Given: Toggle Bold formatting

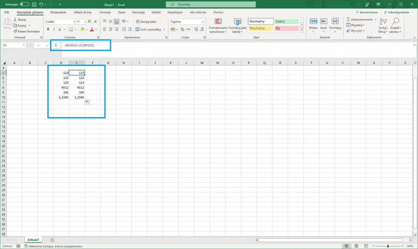Looking at the screenshot, I should 48,29.
